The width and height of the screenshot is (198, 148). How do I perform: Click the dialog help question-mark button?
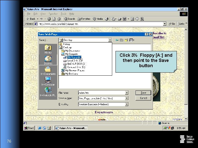[146, 34]
